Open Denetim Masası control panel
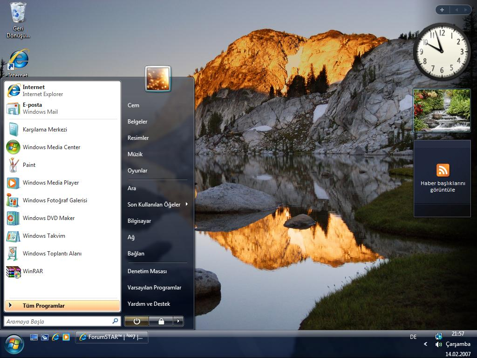Viewport: 477px width, 358px height. [157, 271]
